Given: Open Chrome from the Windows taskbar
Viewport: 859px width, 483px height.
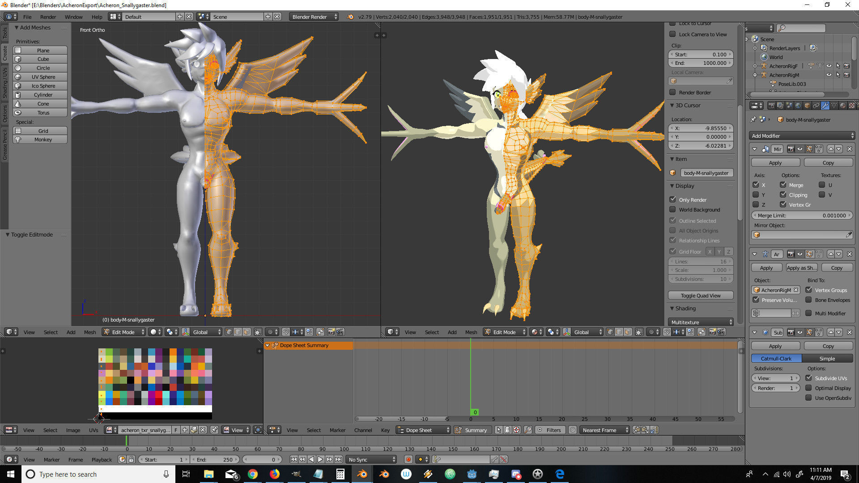Looking at the screenshot, I should pyautogui.click(x=253, y=474).
